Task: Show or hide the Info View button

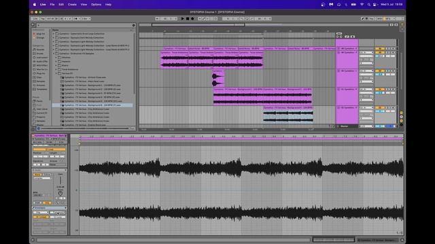Action: 33,240
